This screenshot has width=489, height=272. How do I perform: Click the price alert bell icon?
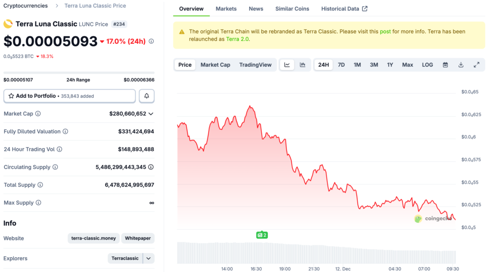click(x=147, y=96)
